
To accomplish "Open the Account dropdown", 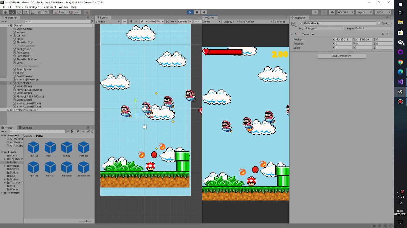I will coord(345,12).
